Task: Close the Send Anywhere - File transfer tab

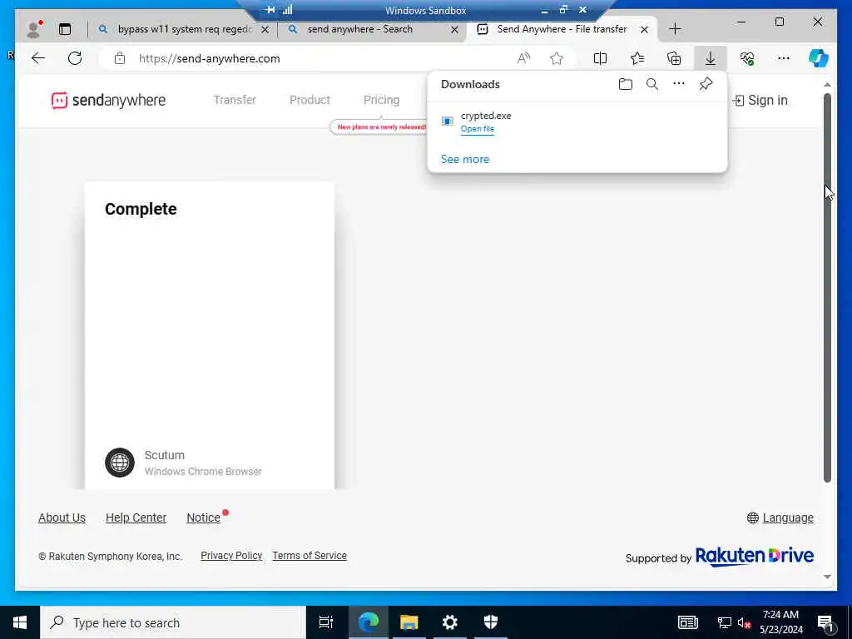Action: pyautogui.click(x=644, y=29)
